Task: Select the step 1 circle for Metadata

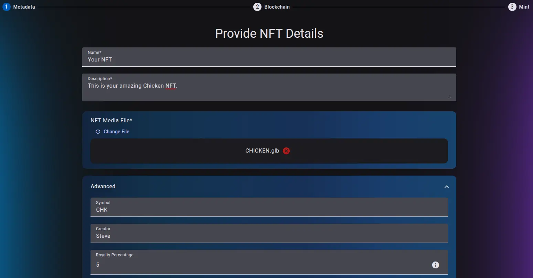Action: click(x=6, y=7)
